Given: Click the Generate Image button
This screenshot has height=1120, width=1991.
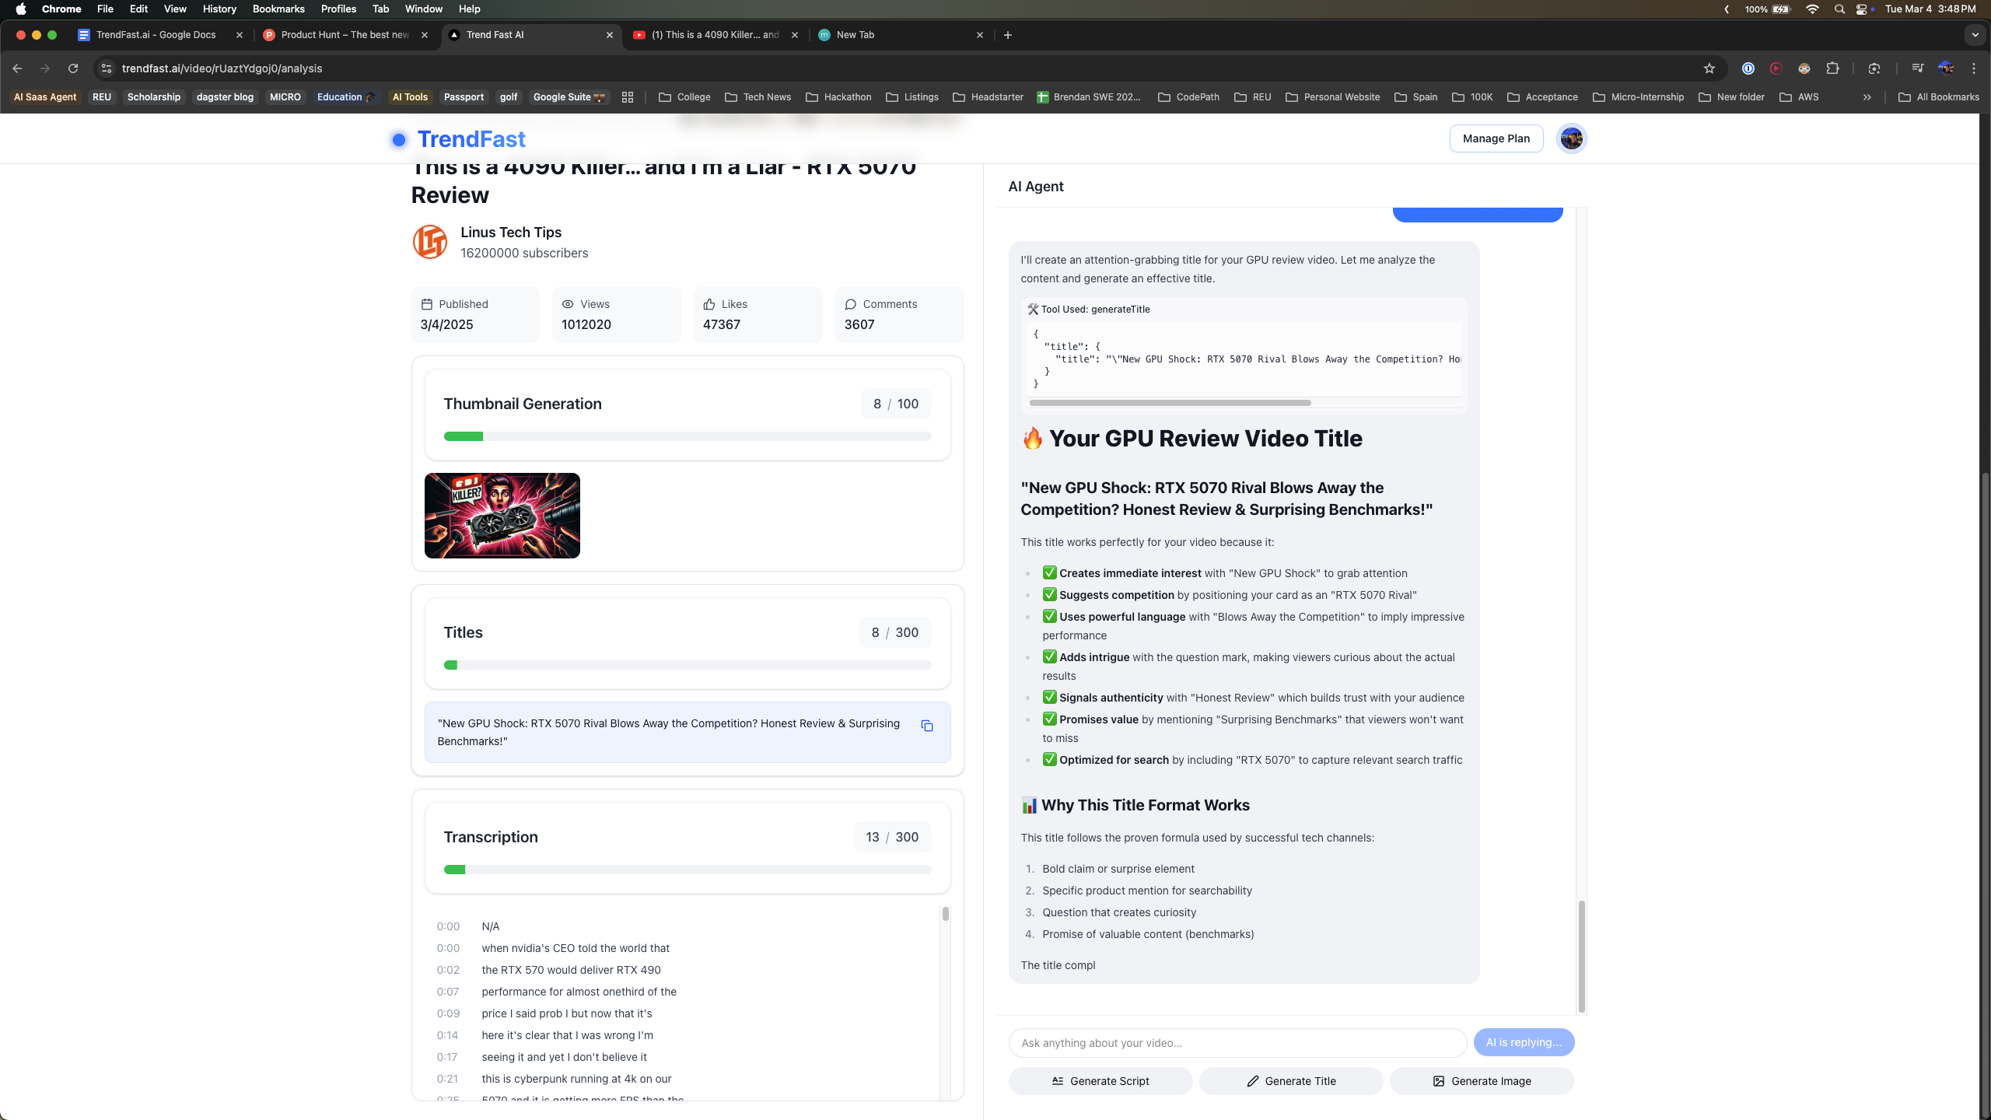Looking at the screenshot, I should coord(1481,1081).
